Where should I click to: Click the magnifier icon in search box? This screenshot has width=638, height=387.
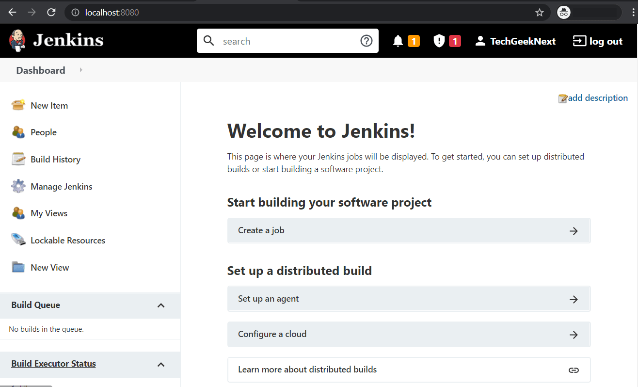click(209, 41)
